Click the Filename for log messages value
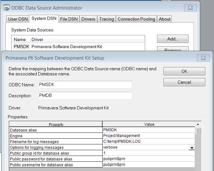Image resolution: width=214 pixels, height=171 pixels. 148,141
